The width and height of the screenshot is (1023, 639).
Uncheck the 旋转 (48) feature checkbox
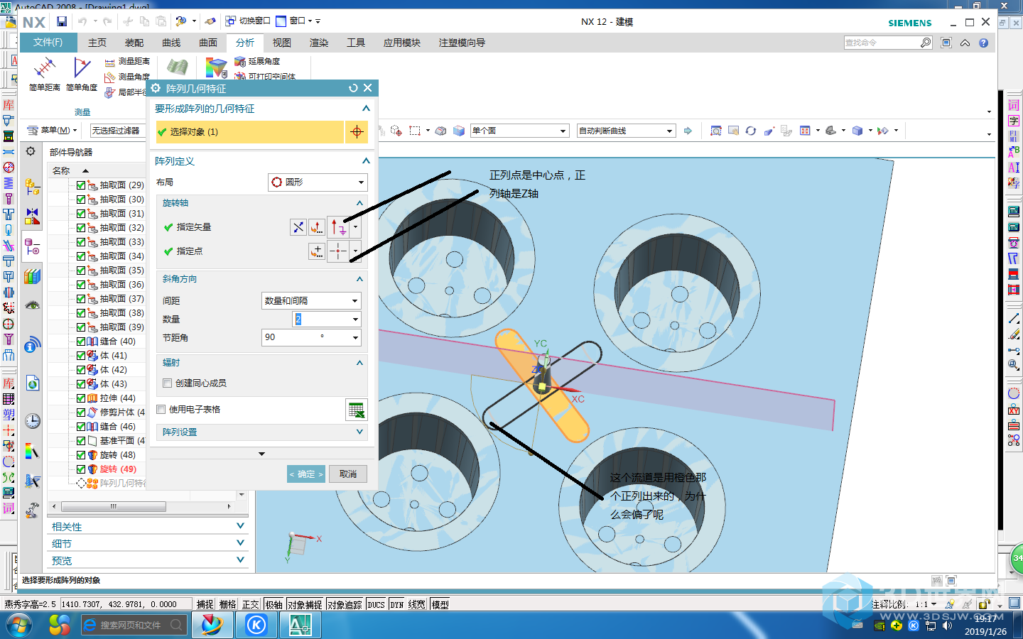click(x=81, y=455)
